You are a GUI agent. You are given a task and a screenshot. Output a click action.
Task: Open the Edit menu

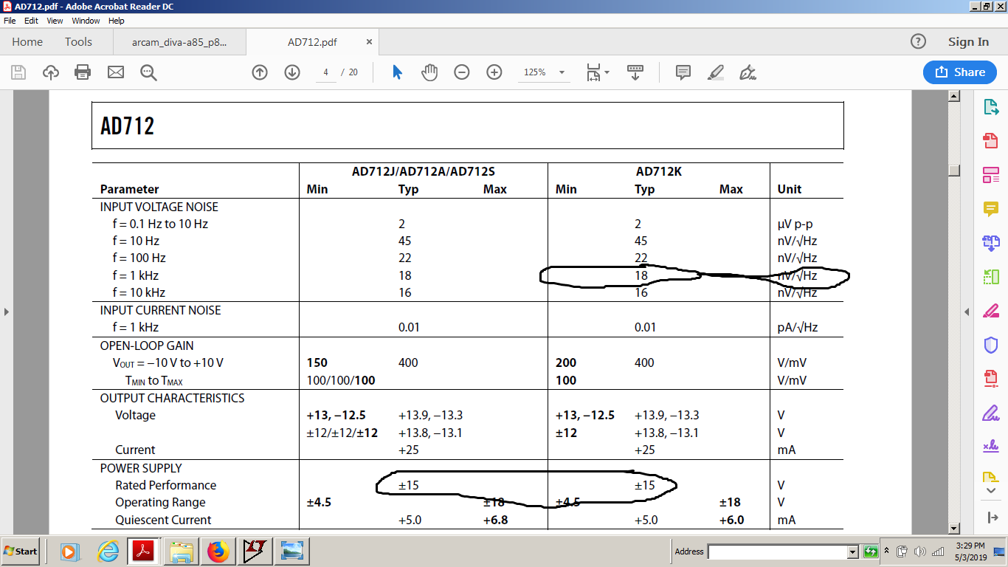tap(31, 21)
